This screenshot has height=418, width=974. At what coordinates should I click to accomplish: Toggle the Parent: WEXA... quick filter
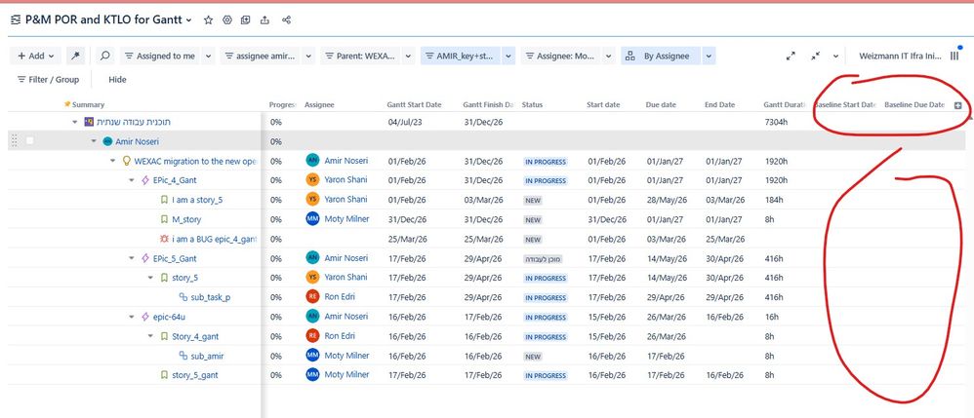click(x=361, y=56)
